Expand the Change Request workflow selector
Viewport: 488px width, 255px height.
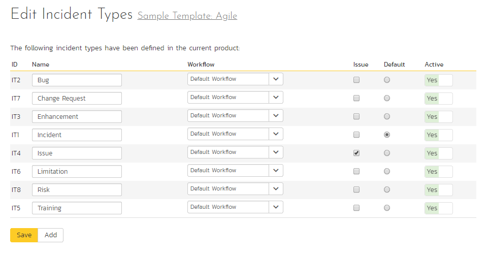click(235, 98)
